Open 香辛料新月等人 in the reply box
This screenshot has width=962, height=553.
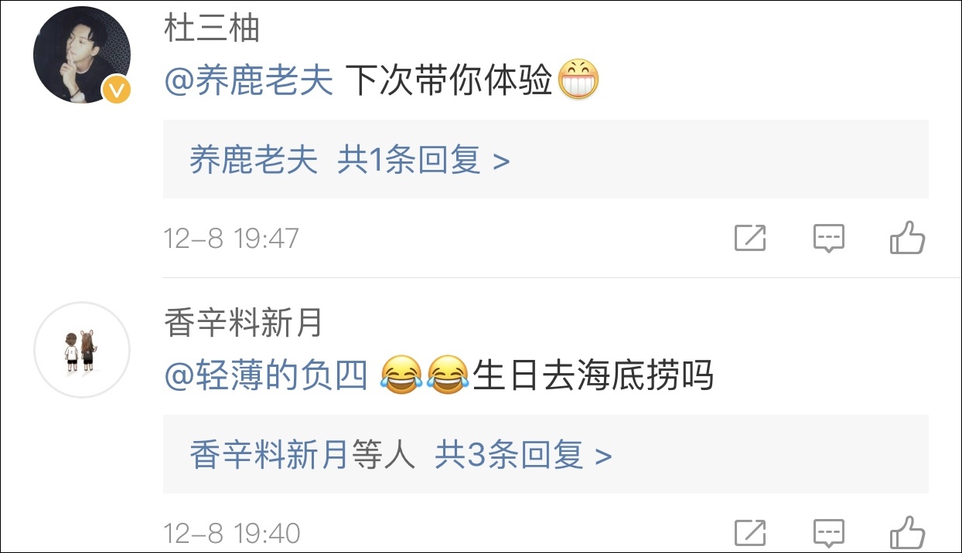click(x=303, y=456)
